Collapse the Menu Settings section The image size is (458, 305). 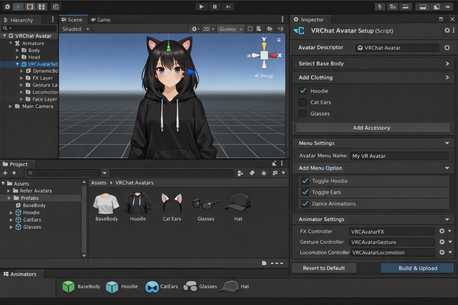tap(447, 143)
